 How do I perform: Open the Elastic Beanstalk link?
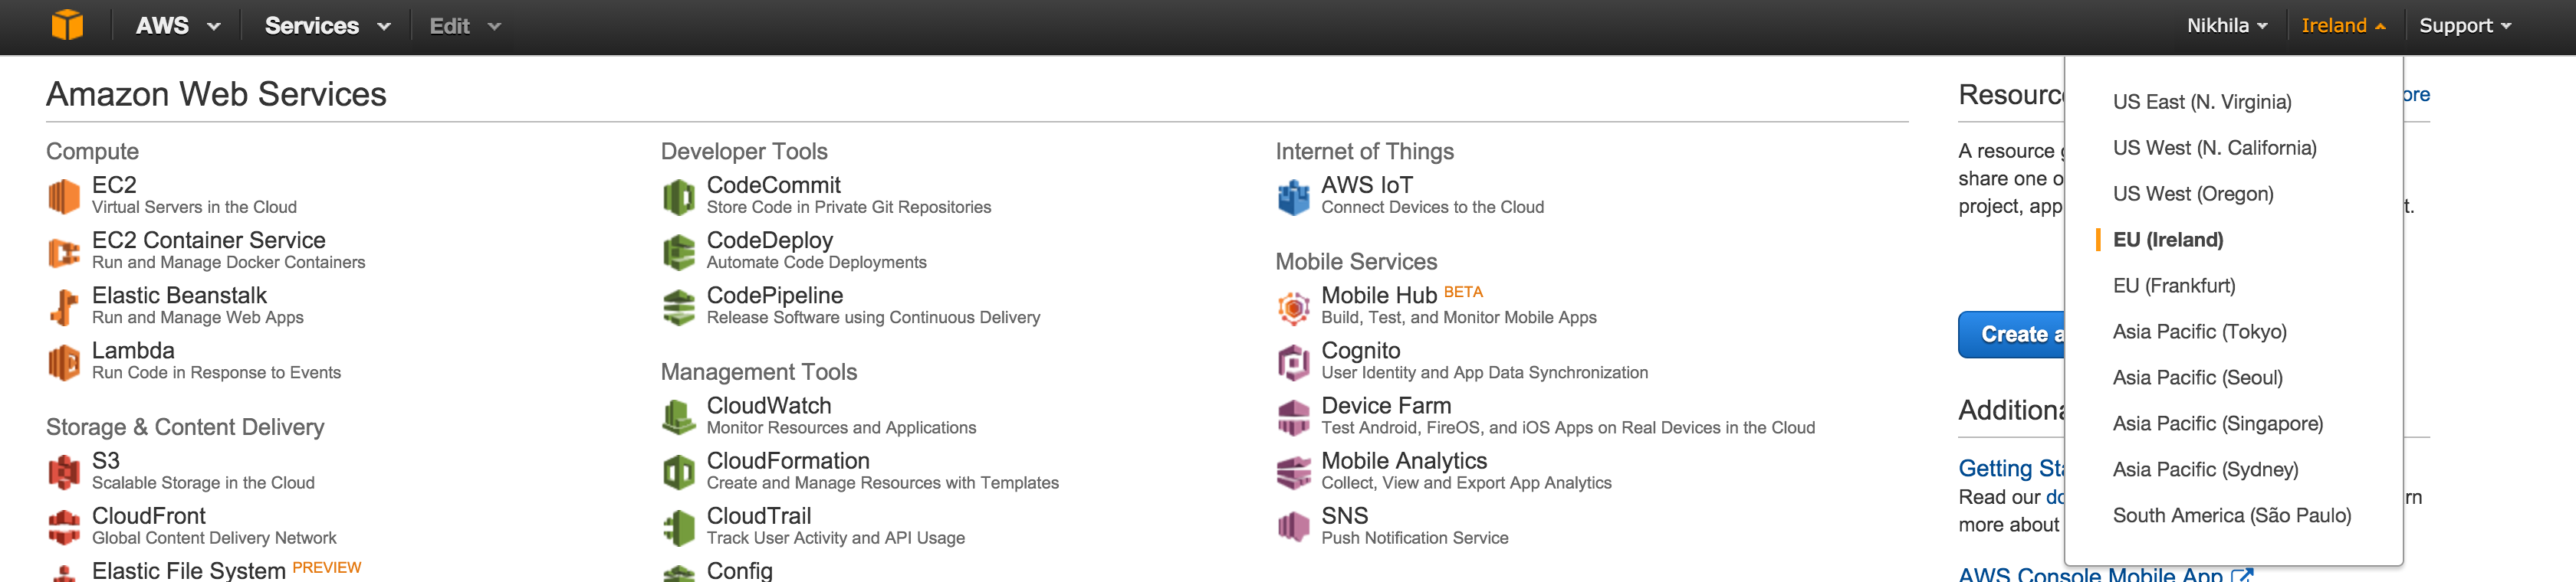coord(179,296)
